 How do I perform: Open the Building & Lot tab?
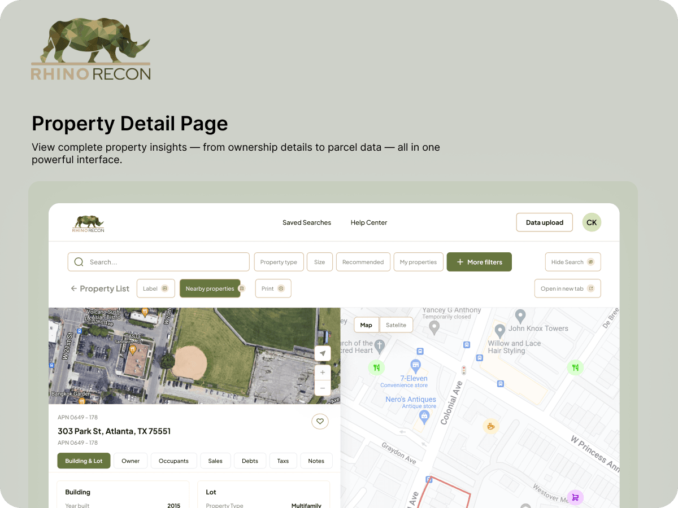click(x=84, y=461)
